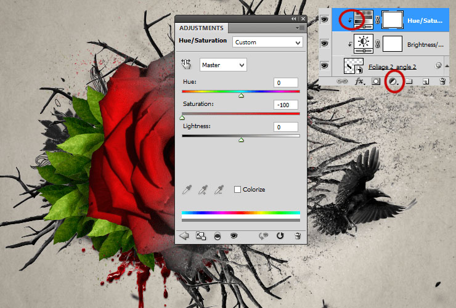Open the Adjustments panel options menu
This screenshot has height=308, width=456.
coord(300,28)
